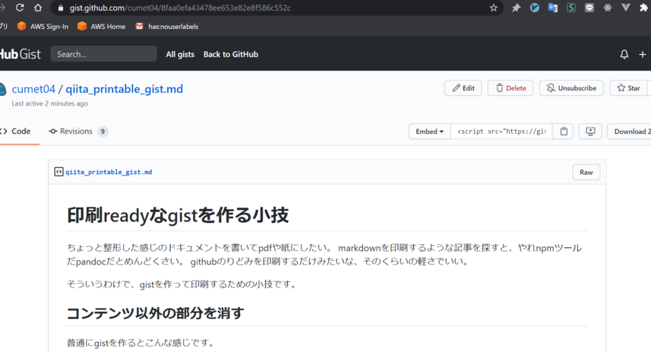This screenshot has width=651, height=352.
Task: Bookmark this page with the star icon
Action: [x=493, y=8]
